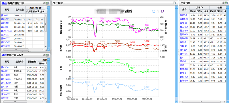Viewport: 229px width, 103px height.
Task: Activate the chart area zoom tool
Action: (153, 11)
